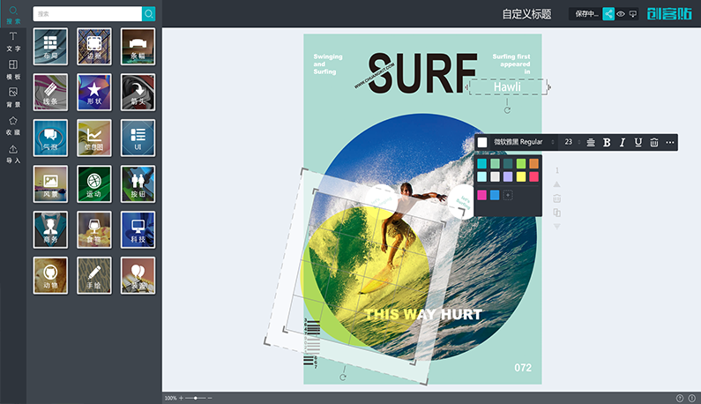Click the search magnifier button
This screenshot has width=701, height=404.
coord(149,14)
